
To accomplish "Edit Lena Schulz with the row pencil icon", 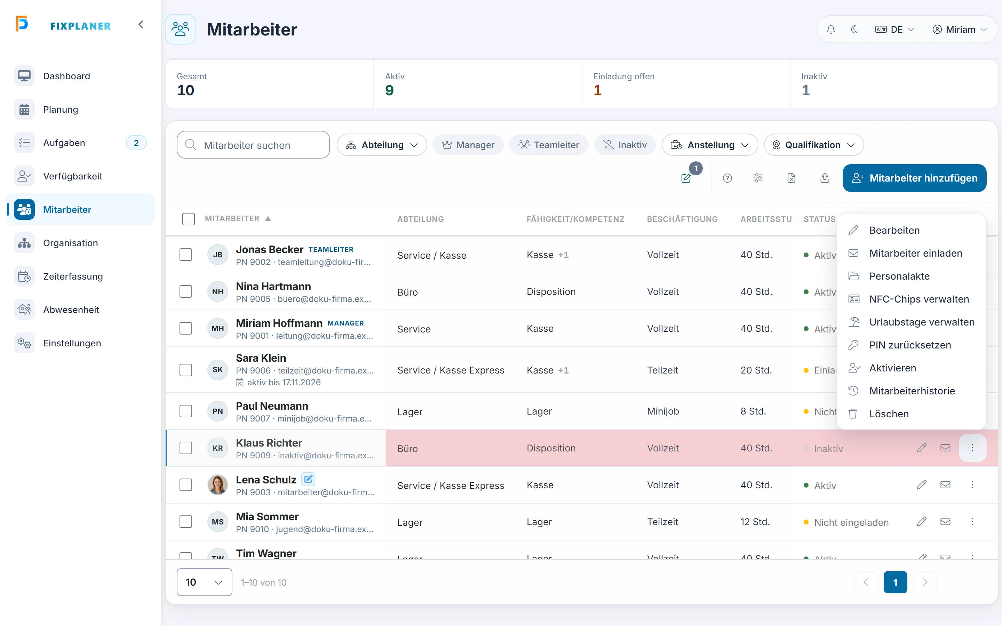I will pos(921,485).
